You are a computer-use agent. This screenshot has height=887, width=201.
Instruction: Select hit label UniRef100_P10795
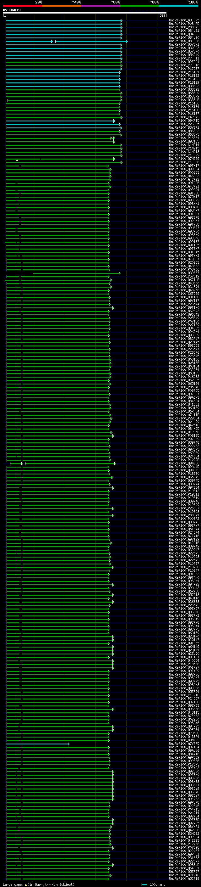tap(184, 460)
